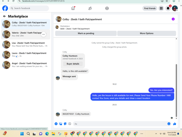The image size is (182, 137).
Task: Open the Valerio conversation in the list
Action: pos(25,34)
